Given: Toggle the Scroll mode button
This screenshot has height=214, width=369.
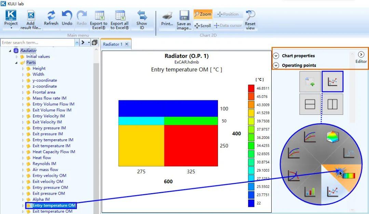Looking at the screenshot, I should [x=203, y=25].
